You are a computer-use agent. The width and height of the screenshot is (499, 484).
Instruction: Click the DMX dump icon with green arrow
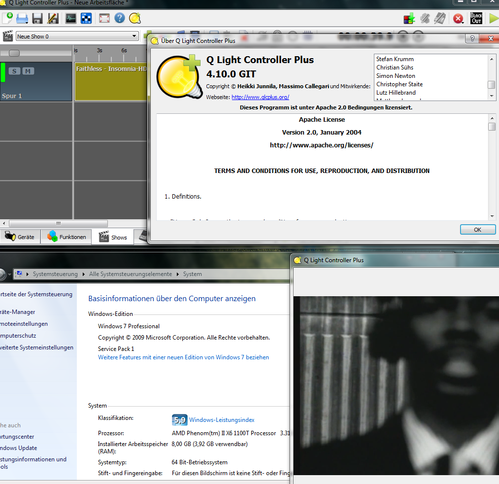click(x=409, y=18)
